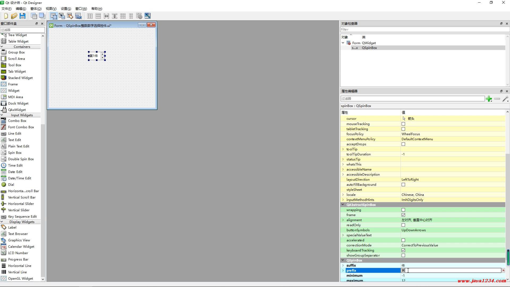Expand the toolTip property
The height and width of the screenshot is (287, 510).
click(x=343, y=149)
